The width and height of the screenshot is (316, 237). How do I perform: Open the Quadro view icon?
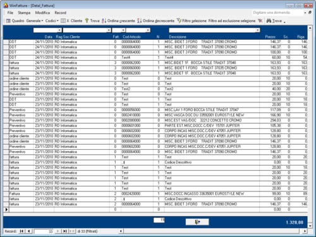click(8, 21)
